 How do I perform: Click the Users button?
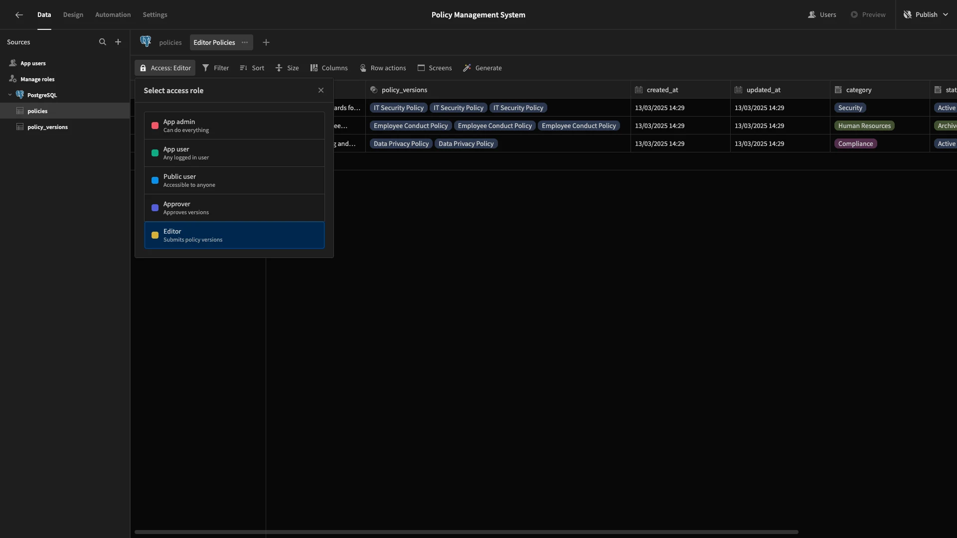click(822, 15)
